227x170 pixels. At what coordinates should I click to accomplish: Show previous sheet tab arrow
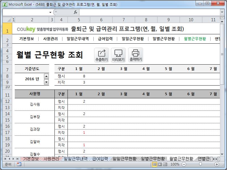point(9,159)
